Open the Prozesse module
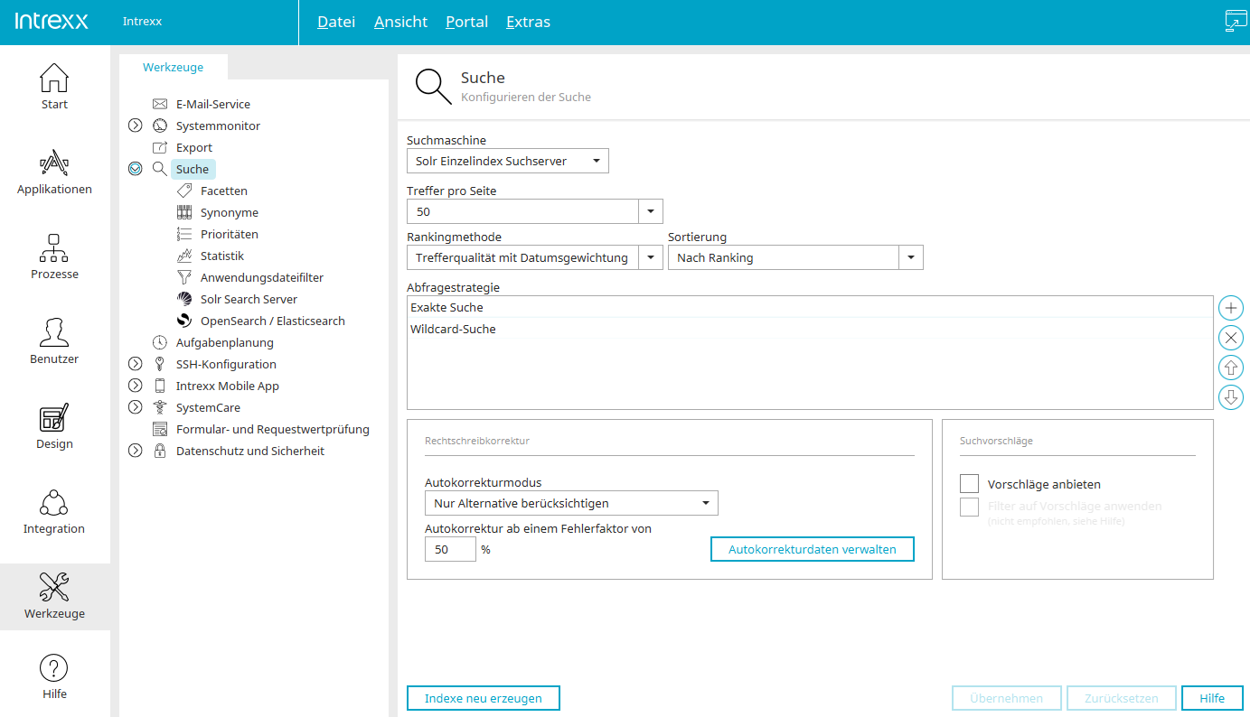 click(x=54, y=256)
